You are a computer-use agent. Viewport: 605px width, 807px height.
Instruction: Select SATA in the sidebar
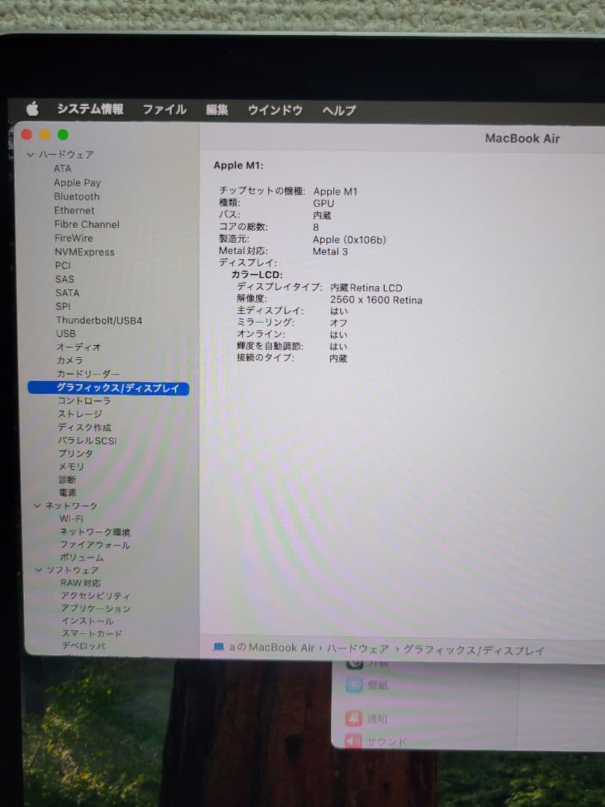(67, 293)
